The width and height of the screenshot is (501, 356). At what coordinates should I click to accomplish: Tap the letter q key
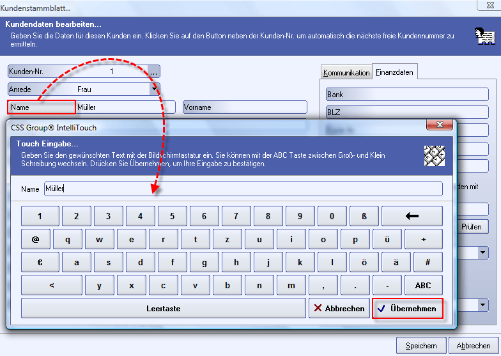coord(68,239)
